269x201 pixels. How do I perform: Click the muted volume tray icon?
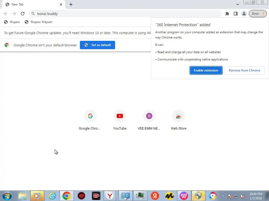[x=242, y=196]
